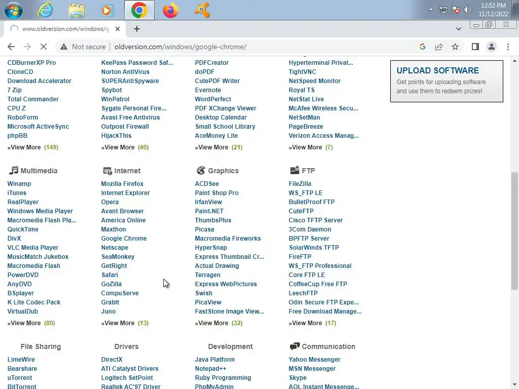
Task: Open the VLC Media Player link
Action: pyautogui.click(x=33, y=247)
